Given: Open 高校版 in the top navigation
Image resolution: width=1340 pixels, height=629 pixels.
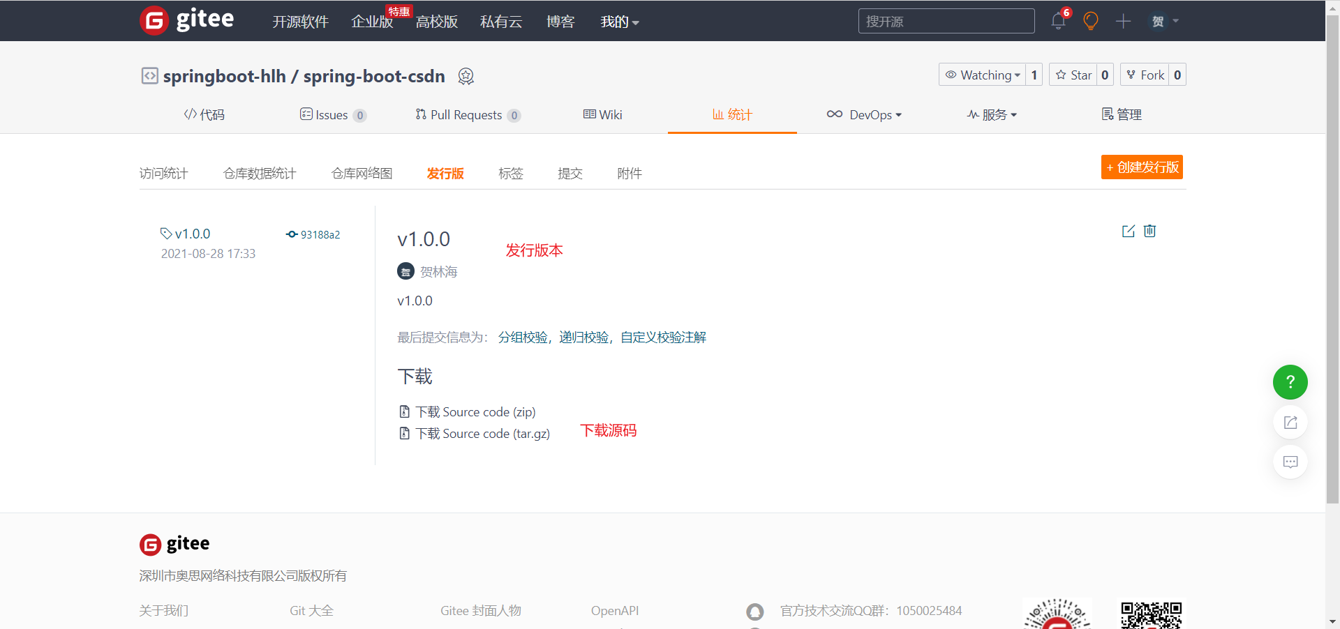Looking at the screenshot, I should click(437, 22).
